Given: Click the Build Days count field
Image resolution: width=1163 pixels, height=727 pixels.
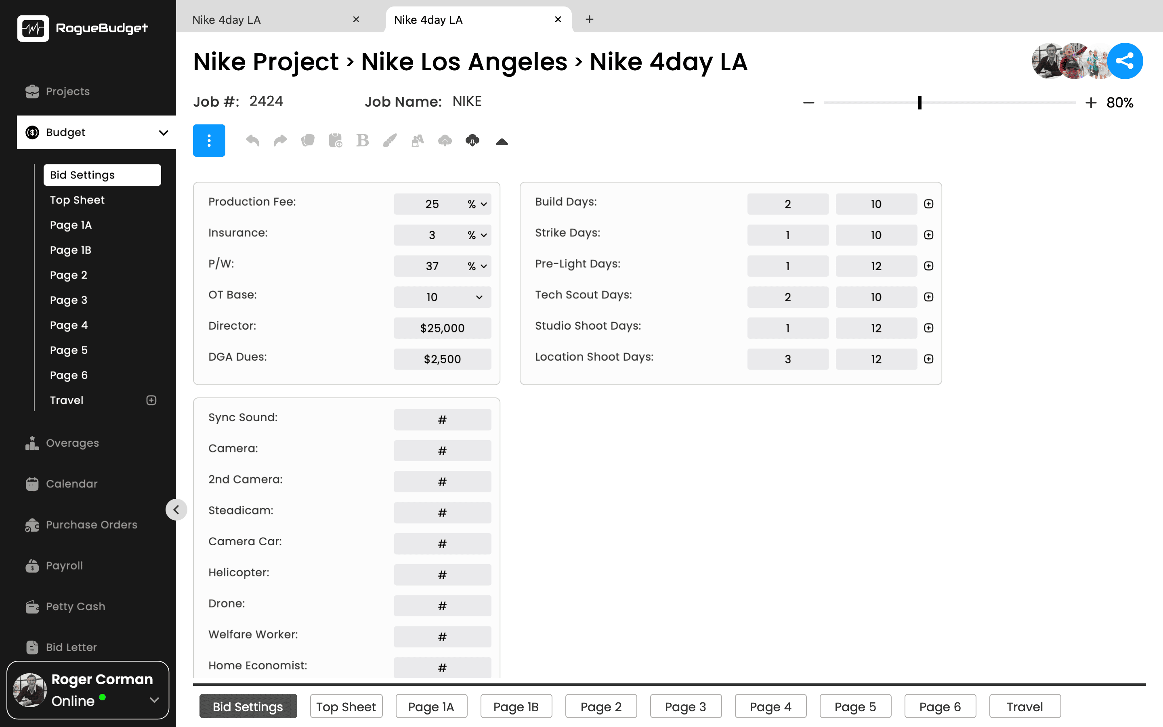Looking at the screenshot, I should [x=788, y=204].
